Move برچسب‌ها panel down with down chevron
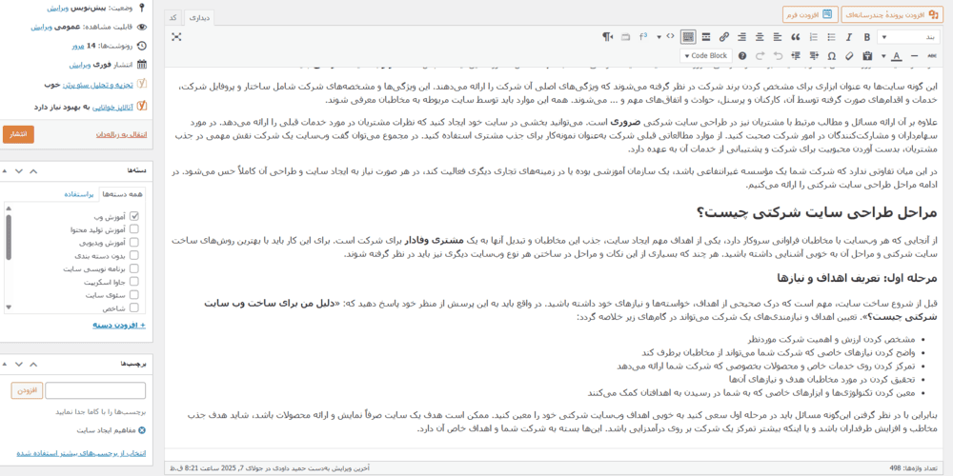This screenshot has width=953, height=476. [19, 364]
